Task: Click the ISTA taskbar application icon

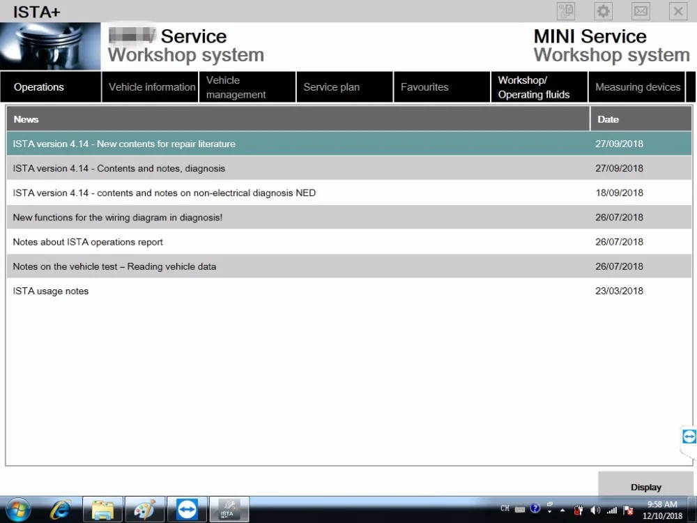Action: (x=229, y=510)
